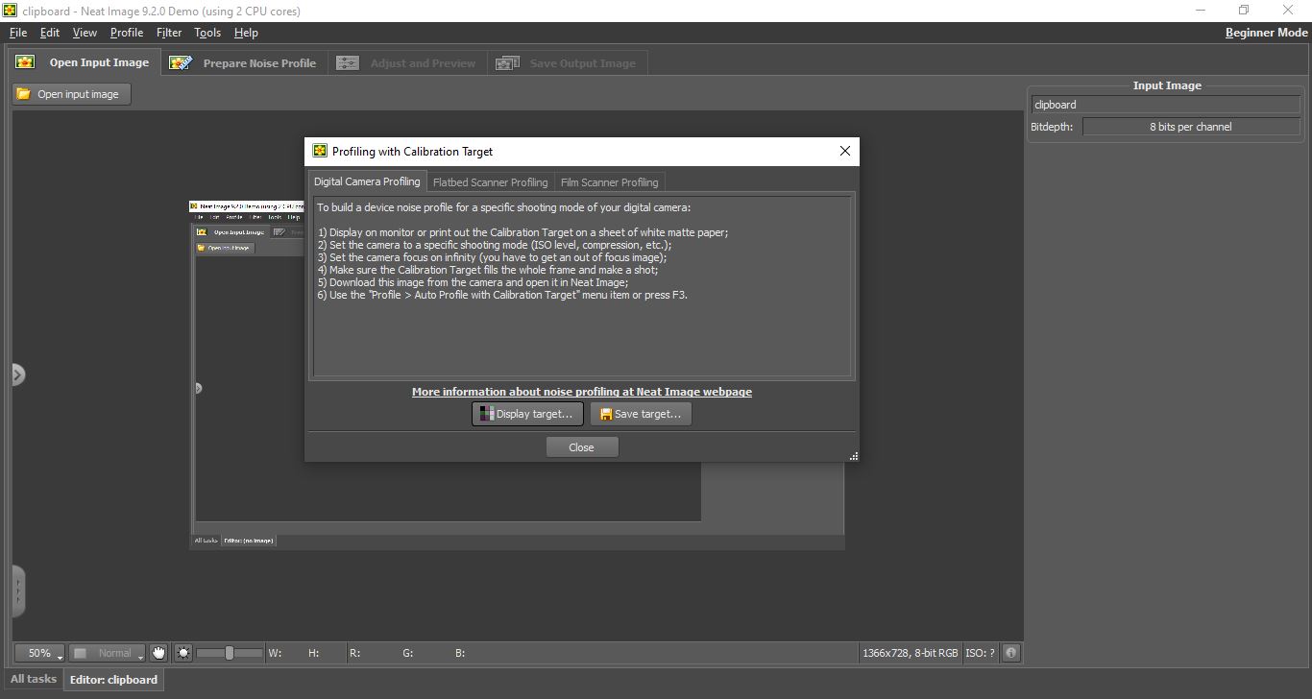Image resolution: width=1312 pixels, height=699 pixels.
Task: Open the Tools menu
Action: (207, 33)
